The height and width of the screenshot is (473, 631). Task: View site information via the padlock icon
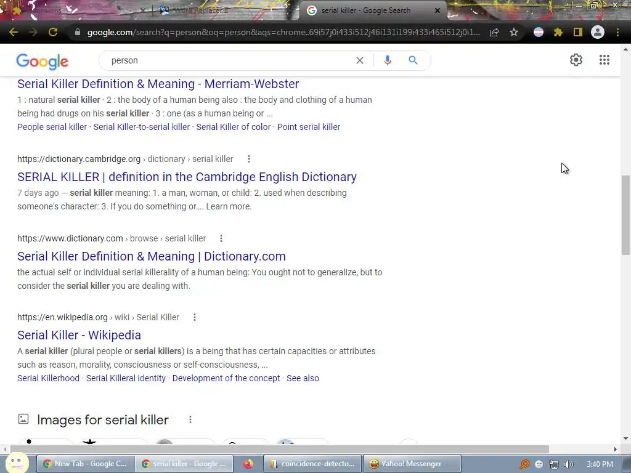(78, 32)
